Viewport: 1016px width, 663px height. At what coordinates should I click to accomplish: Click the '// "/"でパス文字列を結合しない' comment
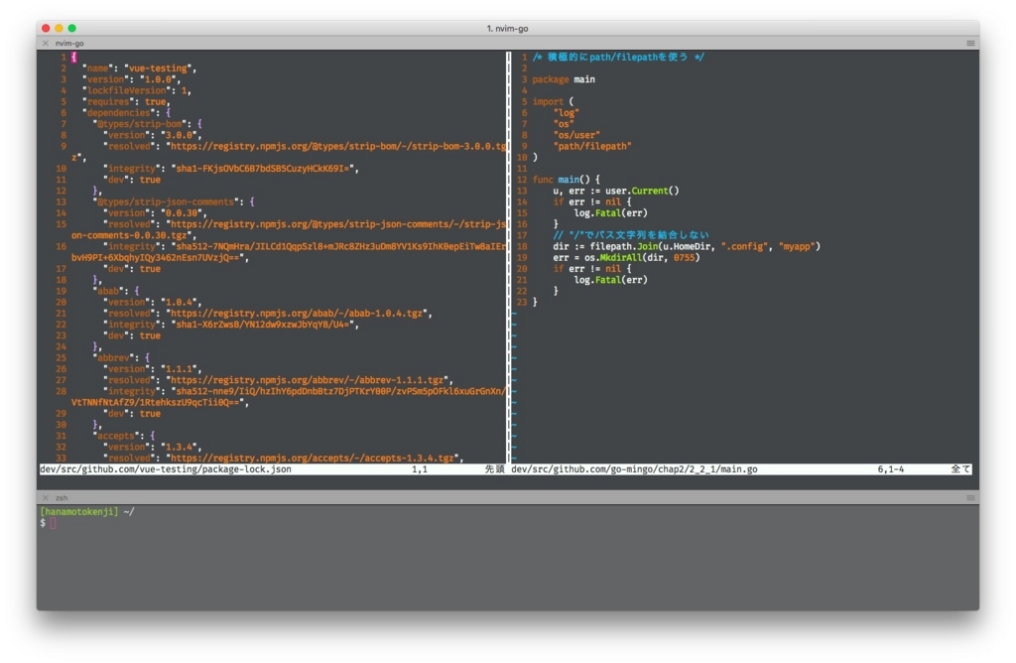[631, 235]
